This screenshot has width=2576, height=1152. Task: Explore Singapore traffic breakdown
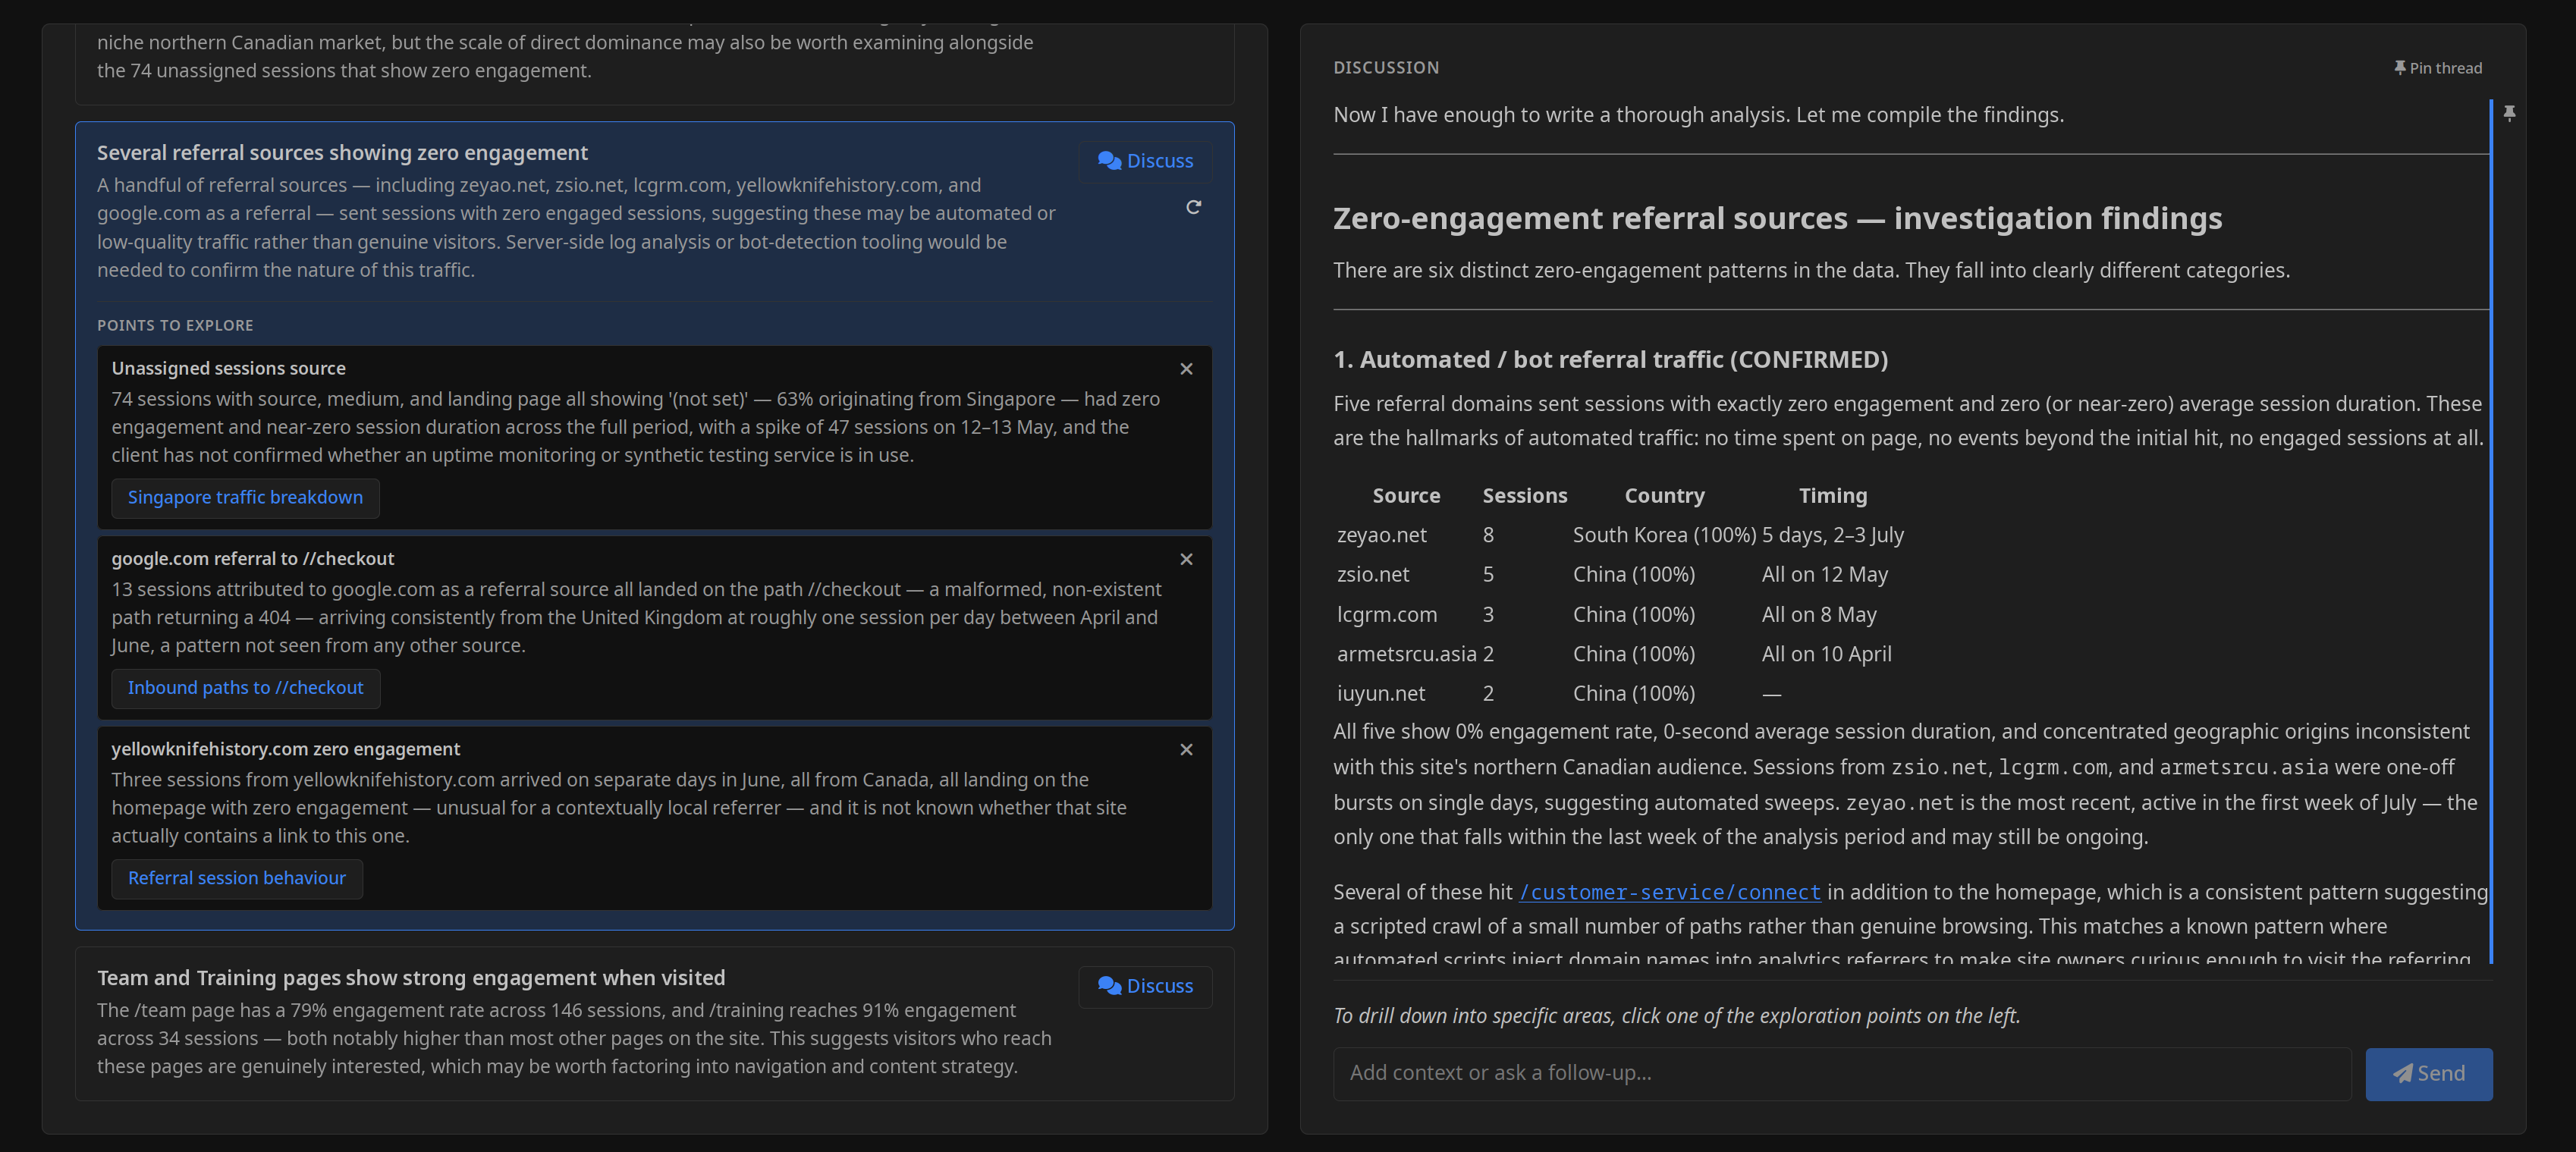click(x=245, y=498)
